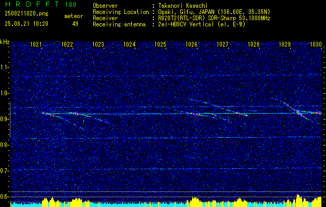Click the 1026 time marker

(x=191, y=44)
